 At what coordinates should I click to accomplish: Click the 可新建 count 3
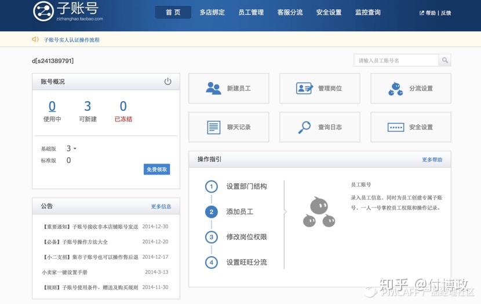[88, 106]
